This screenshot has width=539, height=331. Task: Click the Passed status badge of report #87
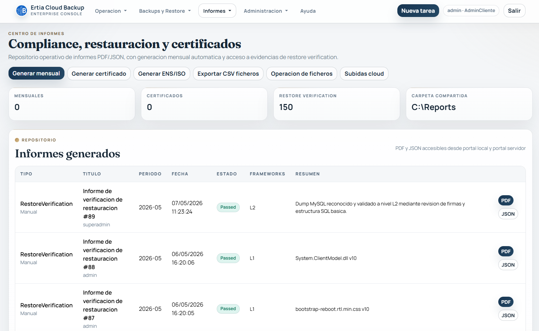tap(228, 309)
